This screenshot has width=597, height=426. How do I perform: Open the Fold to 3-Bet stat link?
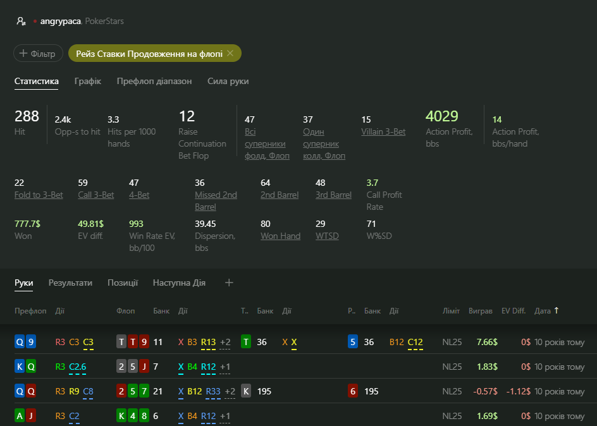pos(39,195)
